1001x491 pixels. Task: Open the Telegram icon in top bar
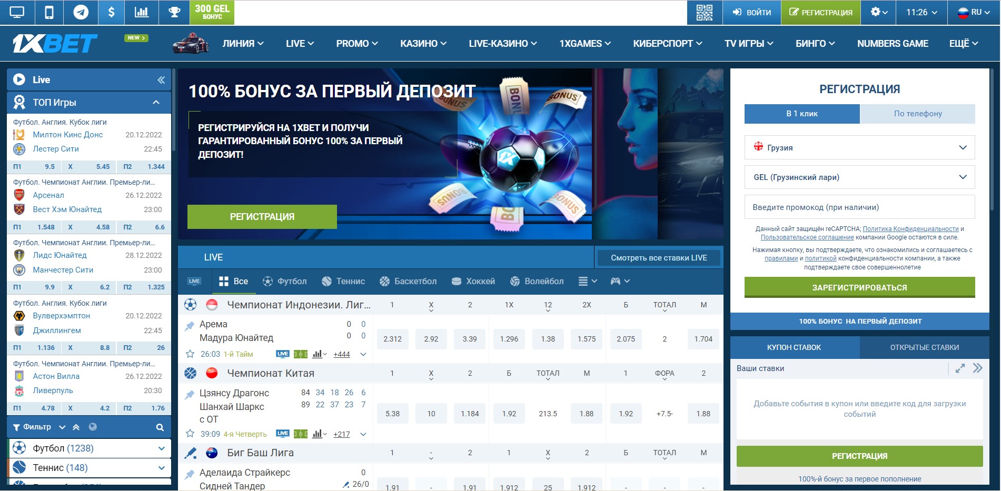(81, 12)
